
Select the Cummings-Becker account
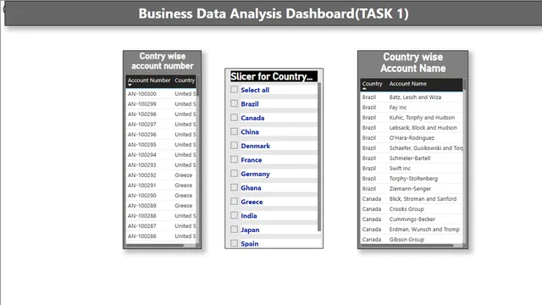coord(412,219)
